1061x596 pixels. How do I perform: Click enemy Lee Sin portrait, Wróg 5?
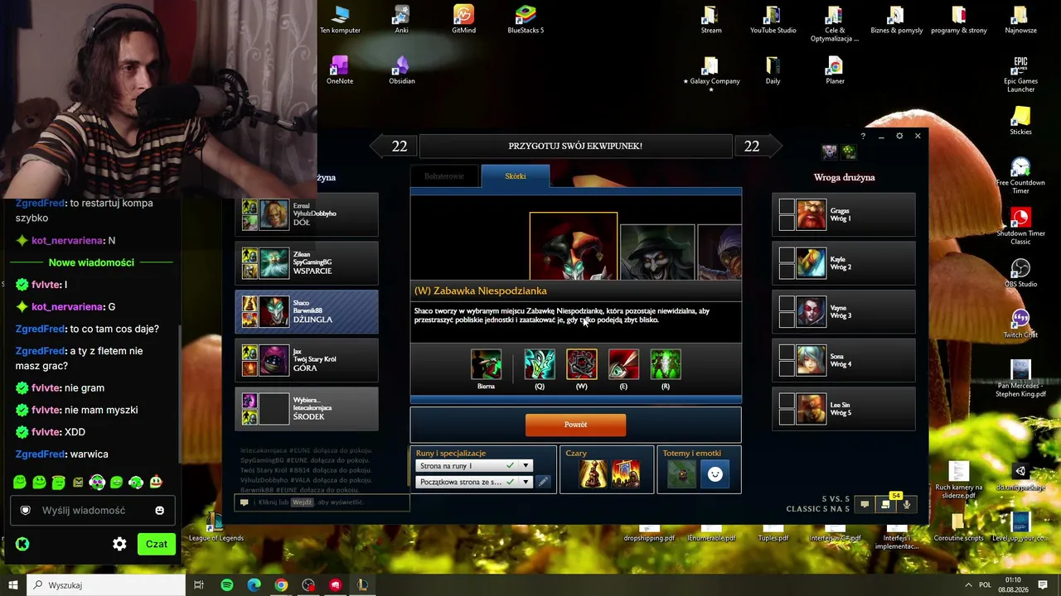pos(811,409)
